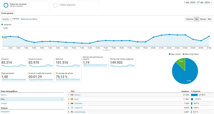Click the United States flag icon
Viewport: 214px width, 114px height.
72,112
